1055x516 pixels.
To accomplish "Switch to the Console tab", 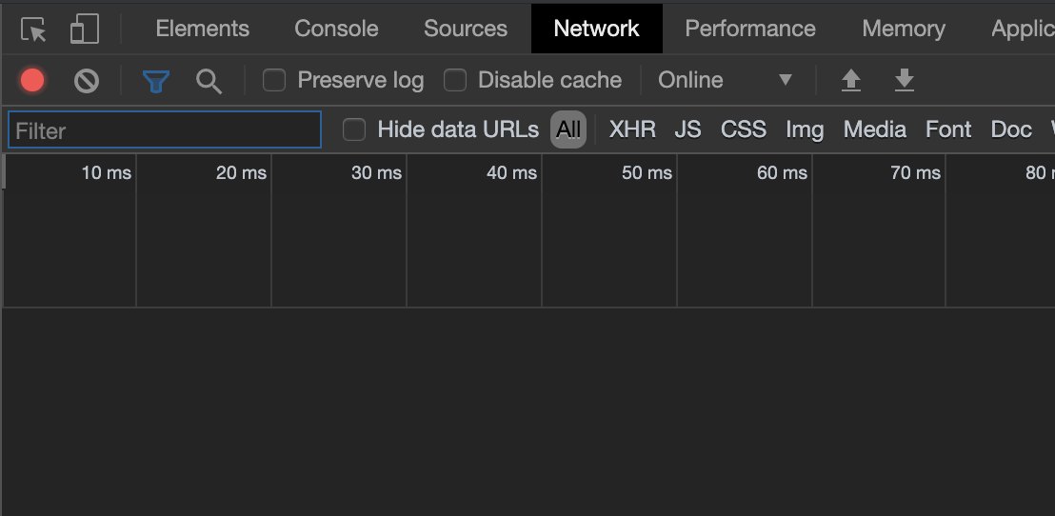I will pos(336,29).
